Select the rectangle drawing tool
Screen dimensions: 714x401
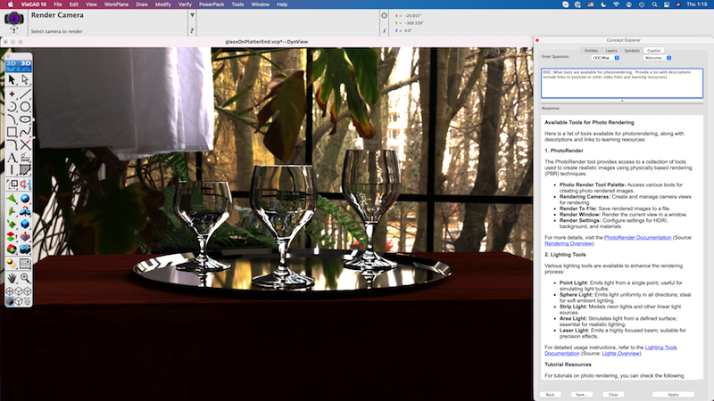11,132
